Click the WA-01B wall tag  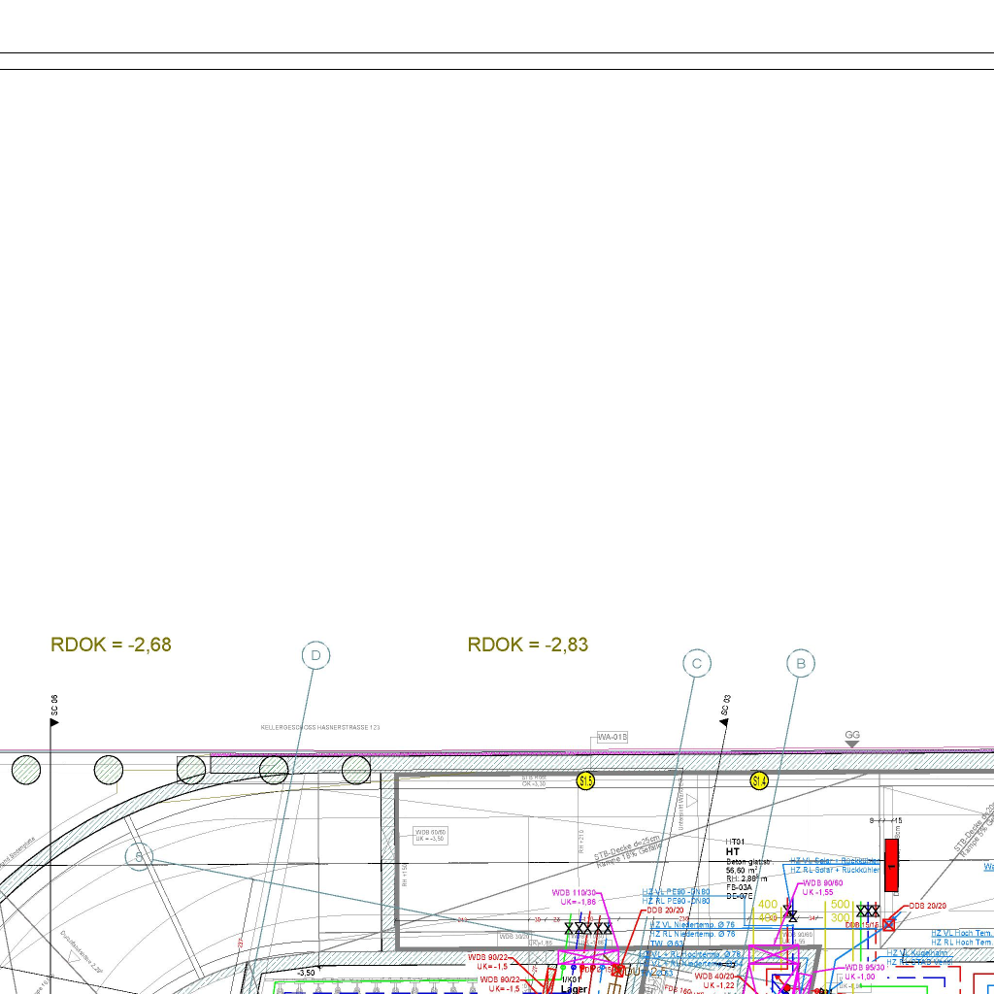pos(613,738)
